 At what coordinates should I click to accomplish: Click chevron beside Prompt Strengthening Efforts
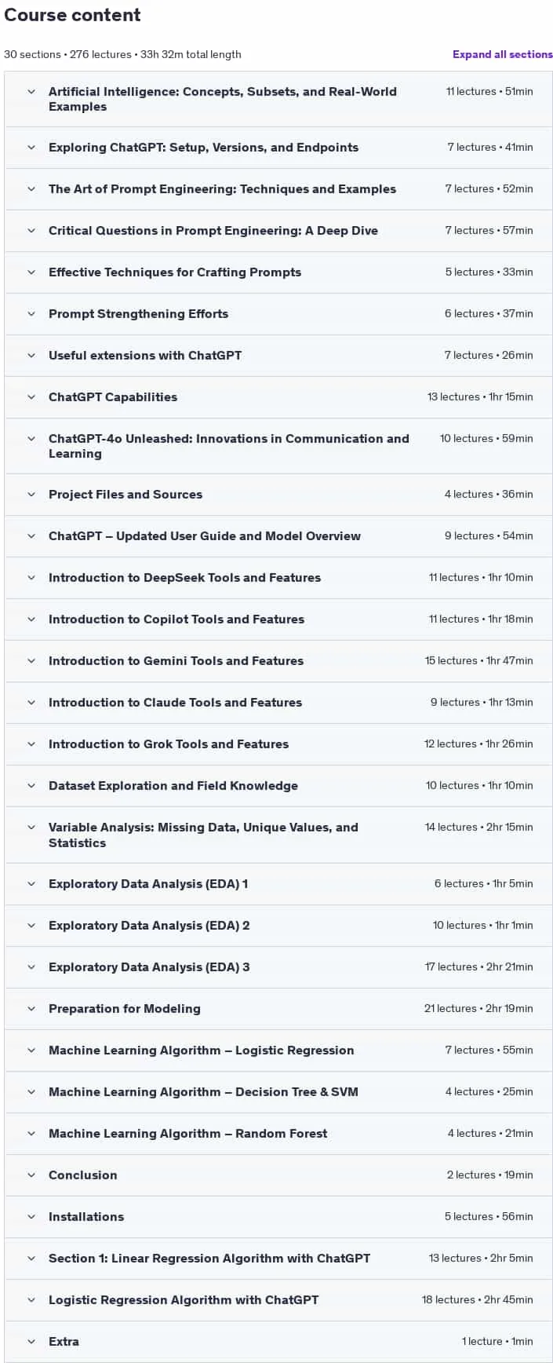pyautogui.click(x=31, y=314)
